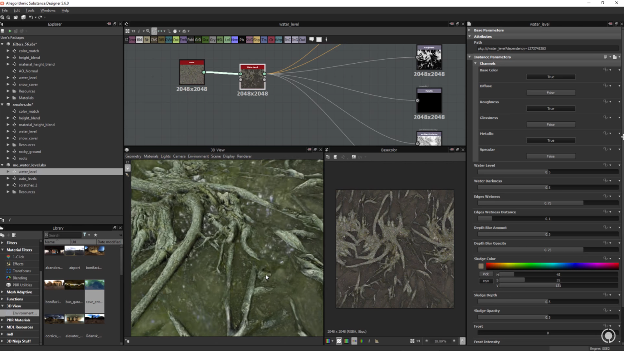624x351 pixels.
Task: Expand the PBR Materials library category
Action: (x=2, y=320)
